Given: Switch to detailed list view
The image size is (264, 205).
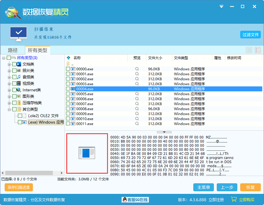Looking at the screenshot, I should [x=258, y=50].
